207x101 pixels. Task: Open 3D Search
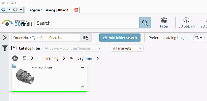[x=186, y=23]
